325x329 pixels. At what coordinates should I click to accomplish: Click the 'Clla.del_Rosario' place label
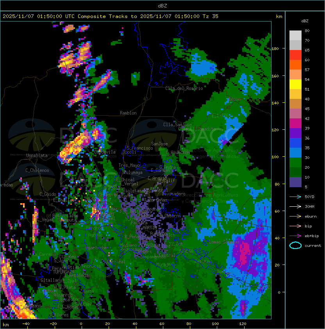tap(184, 88)
